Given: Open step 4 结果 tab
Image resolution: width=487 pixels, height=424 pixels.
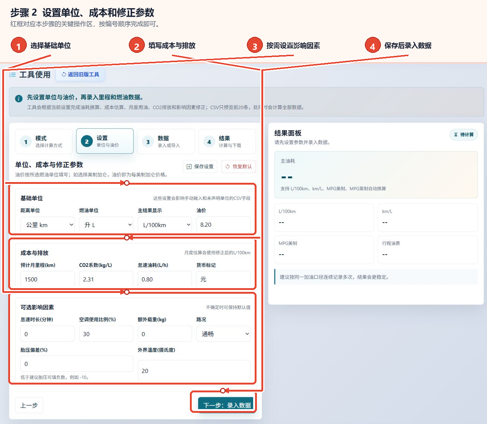Looking at the screenshot, I should coord(227,141).
